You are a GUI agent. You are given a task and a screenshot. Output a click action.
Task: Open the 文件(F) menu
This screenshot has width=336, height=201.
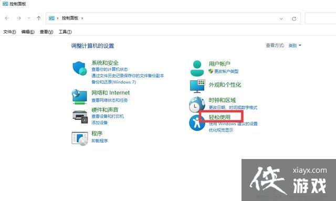[x=9, y=32]
